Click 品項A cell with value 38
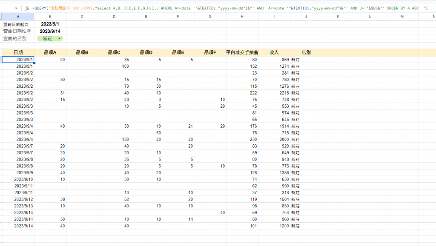 (x=50, y=199)
